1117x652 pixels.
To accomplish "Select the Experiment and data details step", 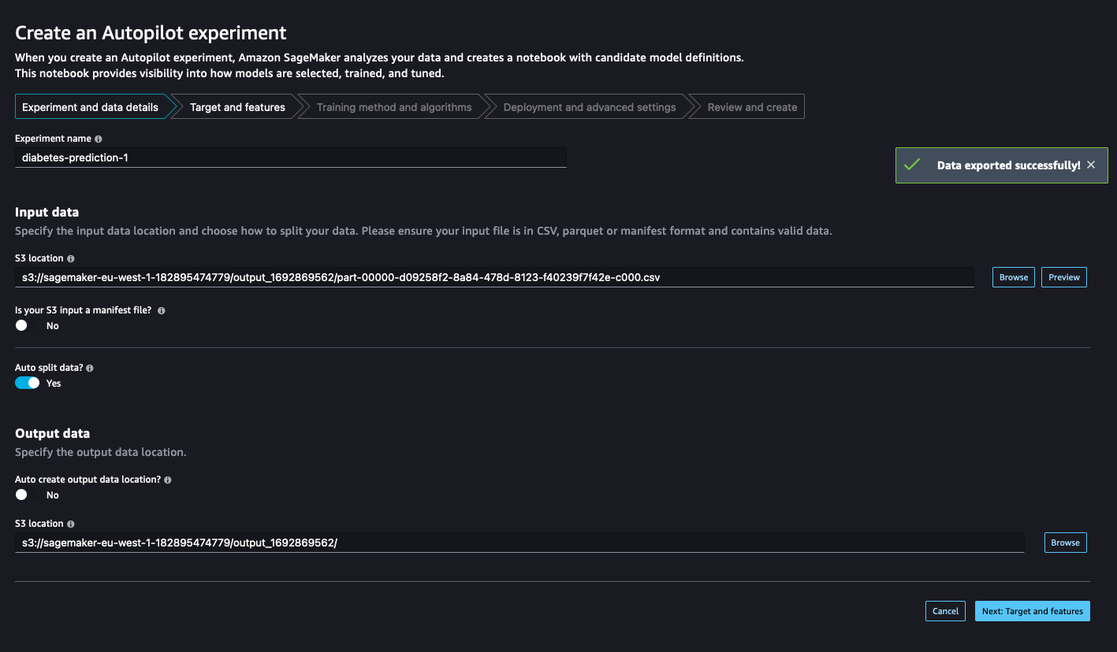I will tap(90, 107).
